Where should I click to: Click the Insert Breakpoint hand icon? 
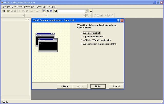tap(112, 15)
